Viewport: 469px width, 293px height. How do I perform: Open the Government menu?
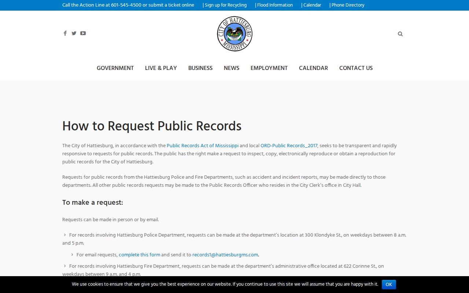tap(115, 68)
